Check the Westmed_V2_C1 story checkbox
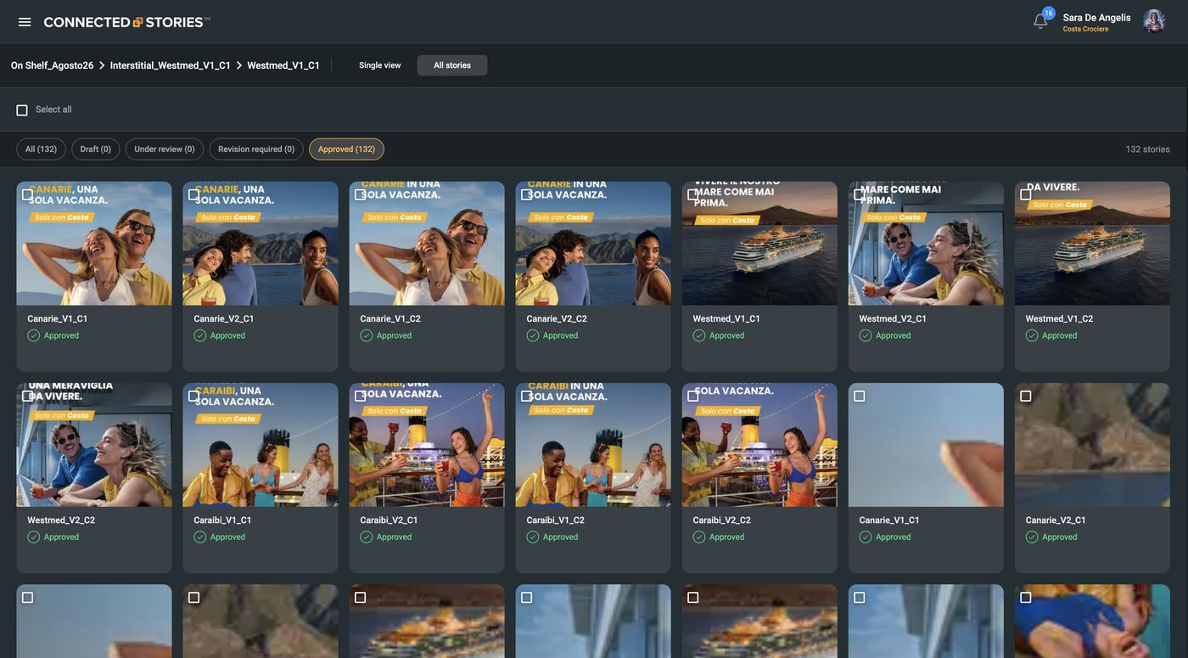 point(860,194)
